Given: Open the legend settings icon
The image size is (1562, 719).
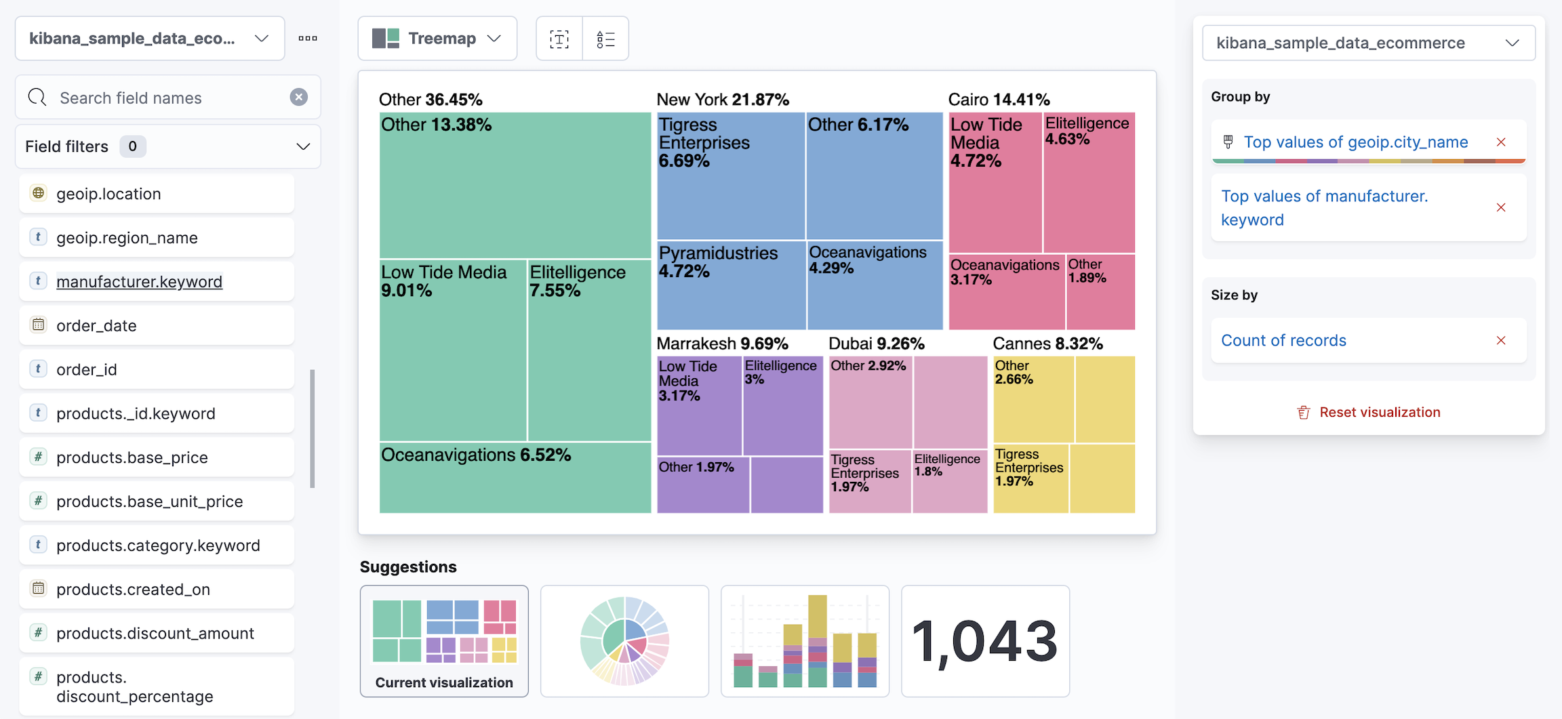Looking at the screenshot, I should coord(605,39).
